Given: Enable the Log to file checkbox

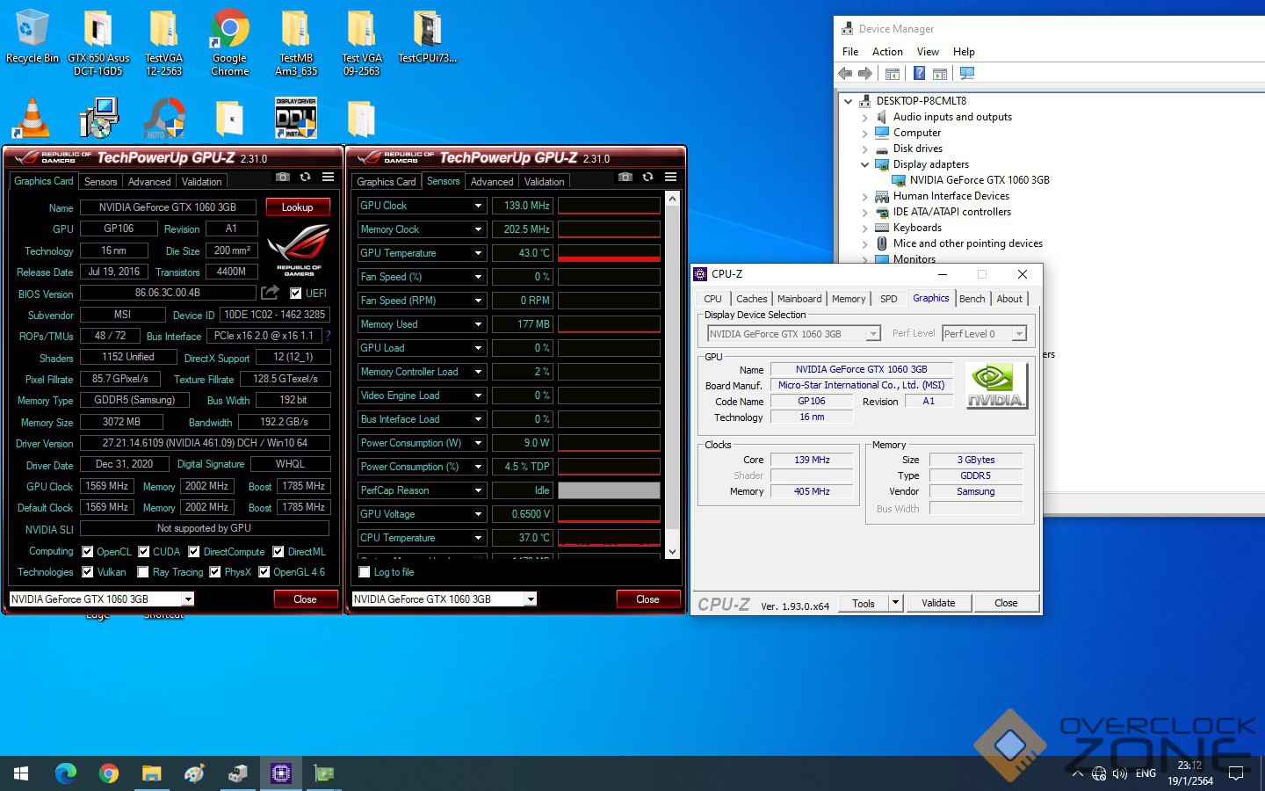Looking at the screenshot, I should 365,572.
